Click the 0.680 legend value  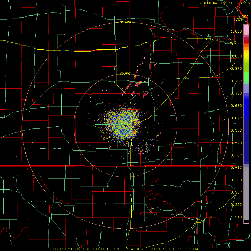pyautogui.click(x=236, y=106)
